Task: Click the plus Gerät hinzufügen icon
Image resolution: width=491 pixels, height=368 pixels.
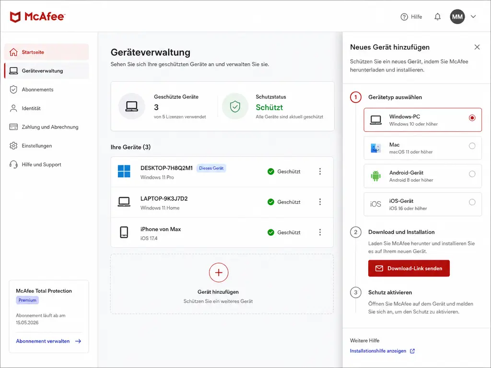Action: point(219,273)
